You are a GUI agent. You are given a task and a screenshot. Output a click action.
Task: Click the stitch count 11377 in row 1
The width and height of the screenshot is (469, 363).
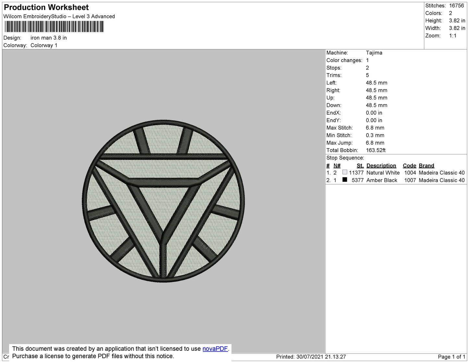[356, 173]
